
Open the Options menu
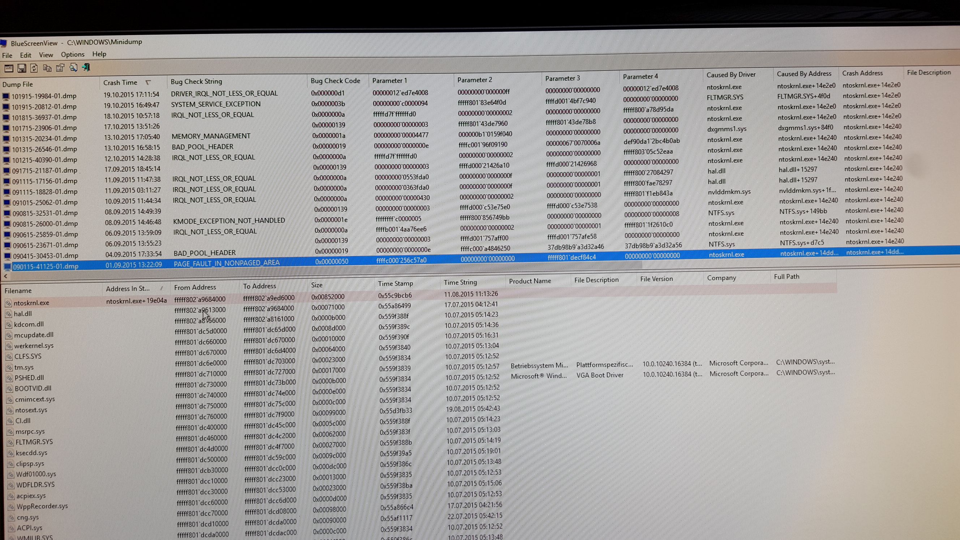click(73, 55)
